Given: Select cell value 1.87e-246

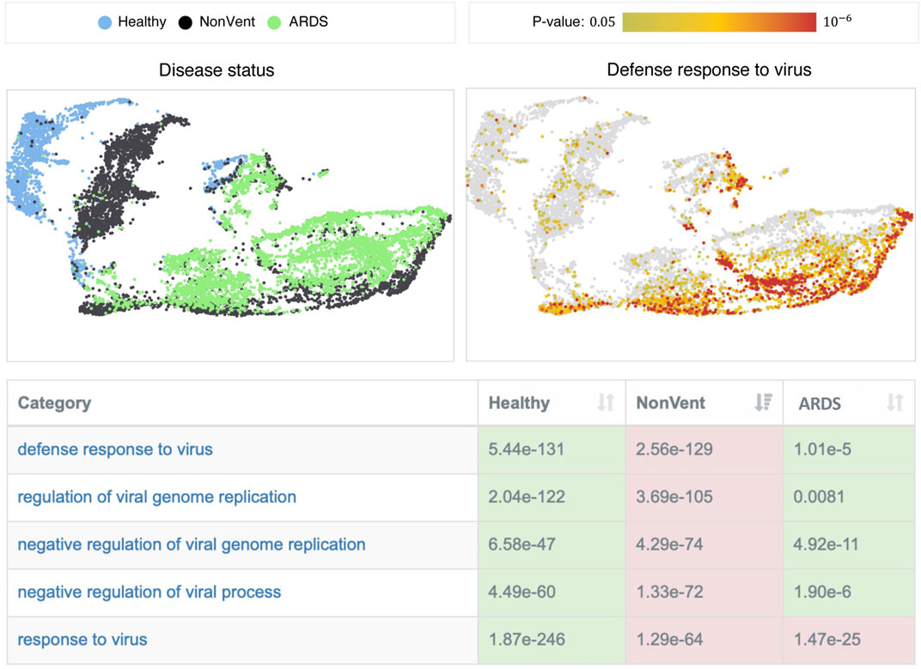Looking at the screenshot, I should tap(527, 640).
